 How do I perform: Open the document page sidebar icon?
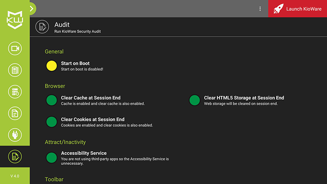point(15,113)
